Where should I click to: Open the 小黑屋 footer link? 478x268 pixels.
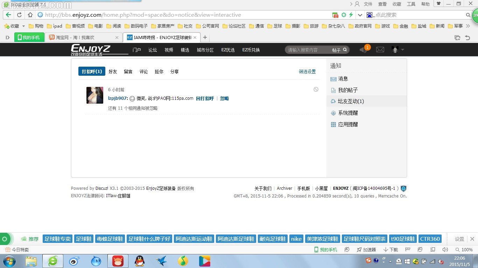coord(321,188)
